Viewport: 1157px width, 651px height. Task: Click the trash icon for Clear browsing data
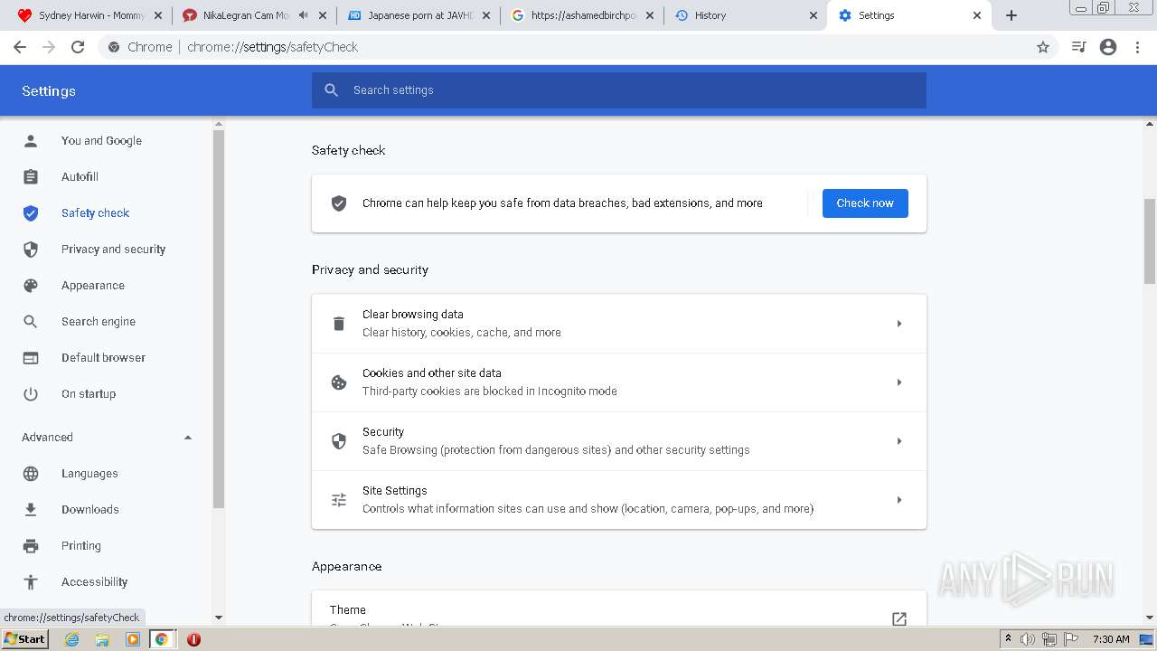click(x=339, y=324)
